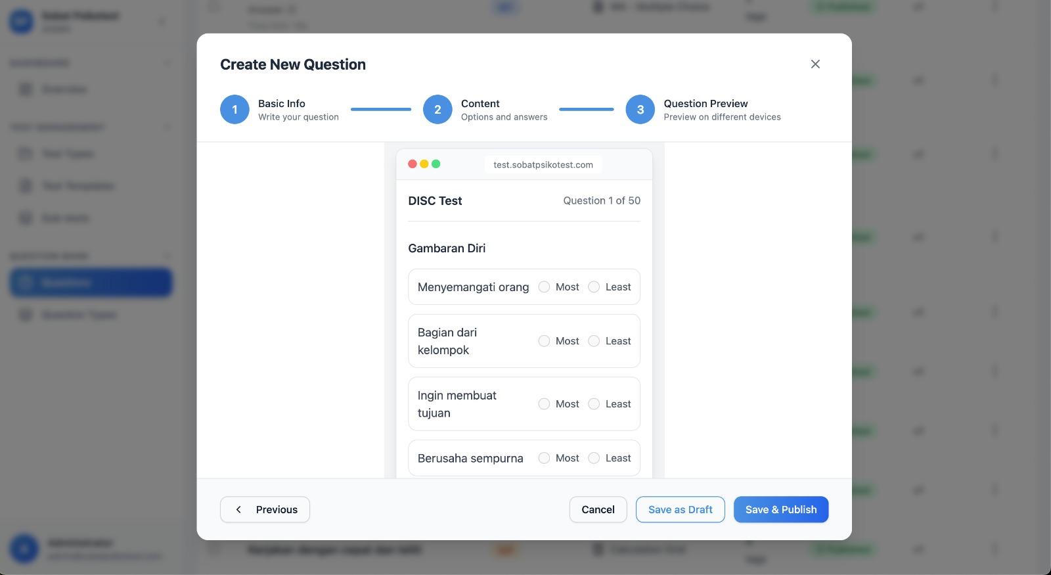Save the question as draft
Screen dimensions: 1051x575
[680, 509]
